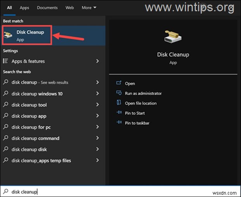Expand chevron for 'disk cleanup windows 10'
The width and height of the screenshot is (241, 197).
[97, 93]
